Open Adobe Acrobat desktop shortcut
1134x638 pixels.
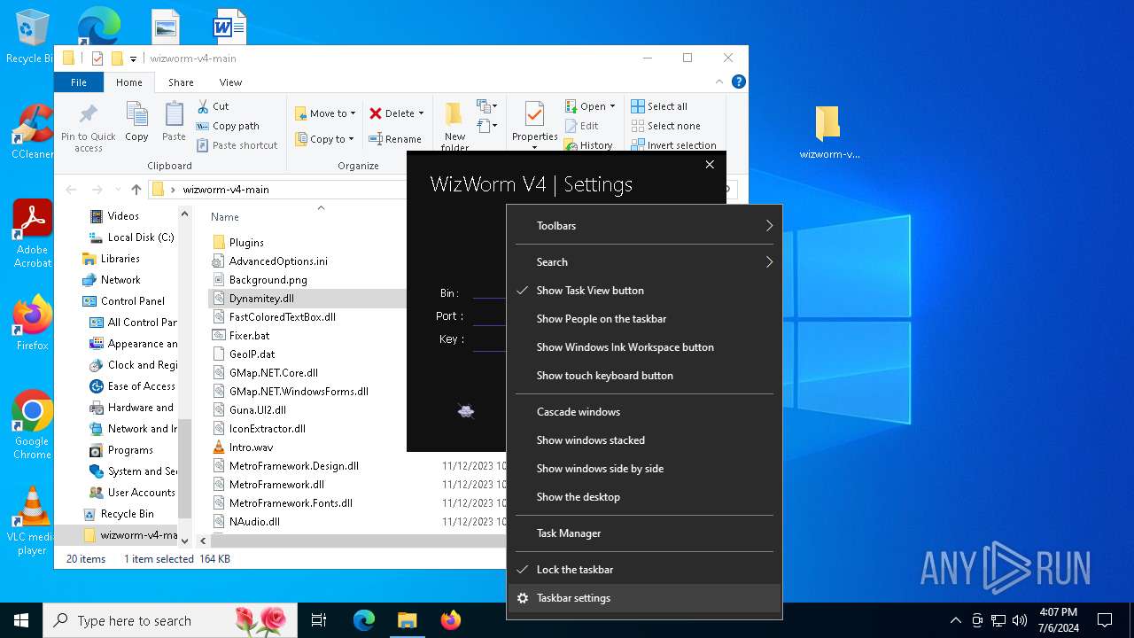(x=32, y=233)
